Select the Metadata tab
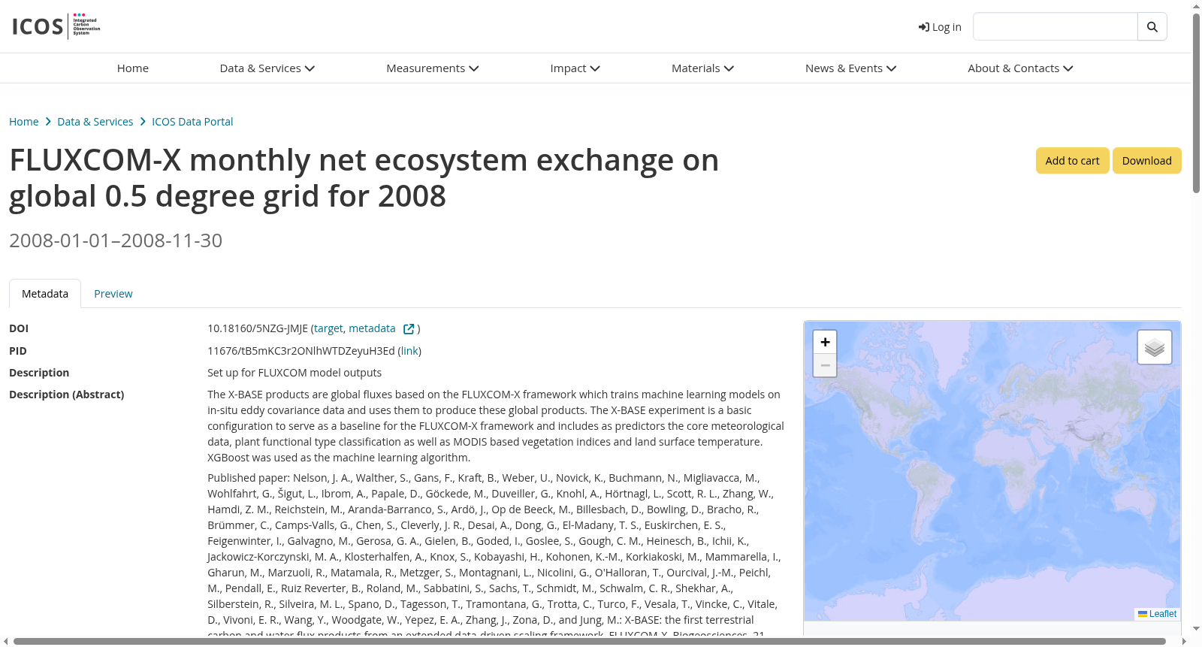The image size is (1202, 647). [x=45, y=294]
